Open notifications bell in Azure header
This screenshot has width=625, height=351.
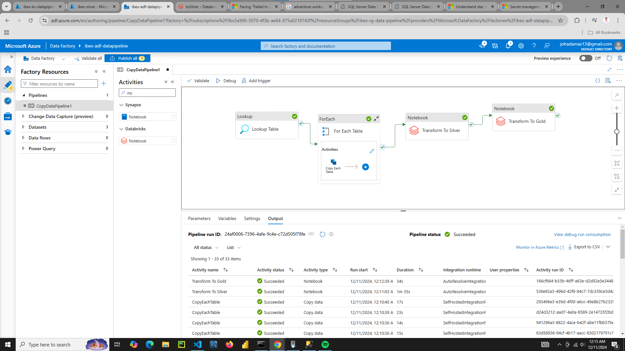coord(508,46)
